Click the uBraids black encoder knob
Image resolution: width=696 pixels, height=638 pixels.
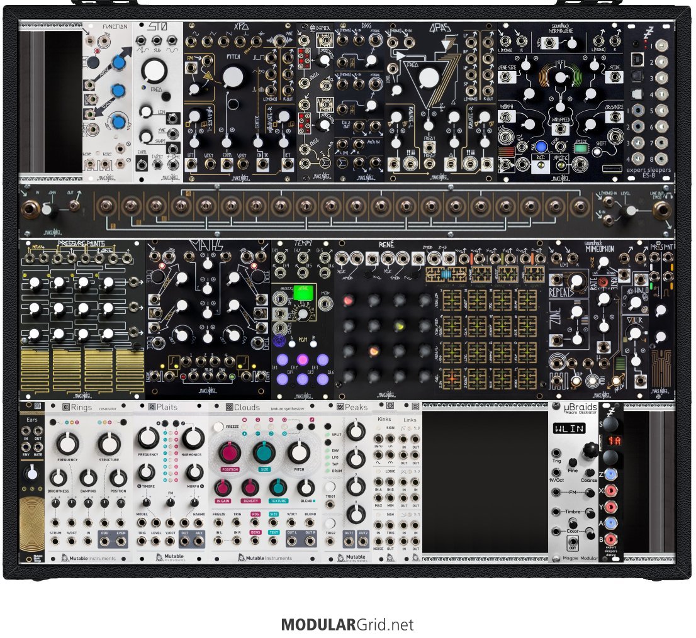pyautogui.click(x=590, y=450)
